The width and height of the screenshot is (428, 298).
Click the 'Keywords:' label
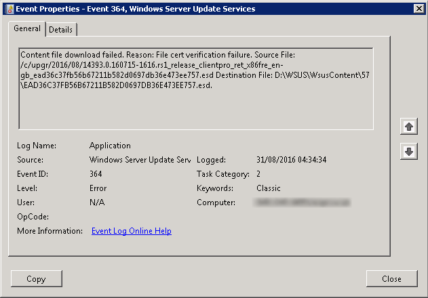pyautogui.click(x=215, y=188)
